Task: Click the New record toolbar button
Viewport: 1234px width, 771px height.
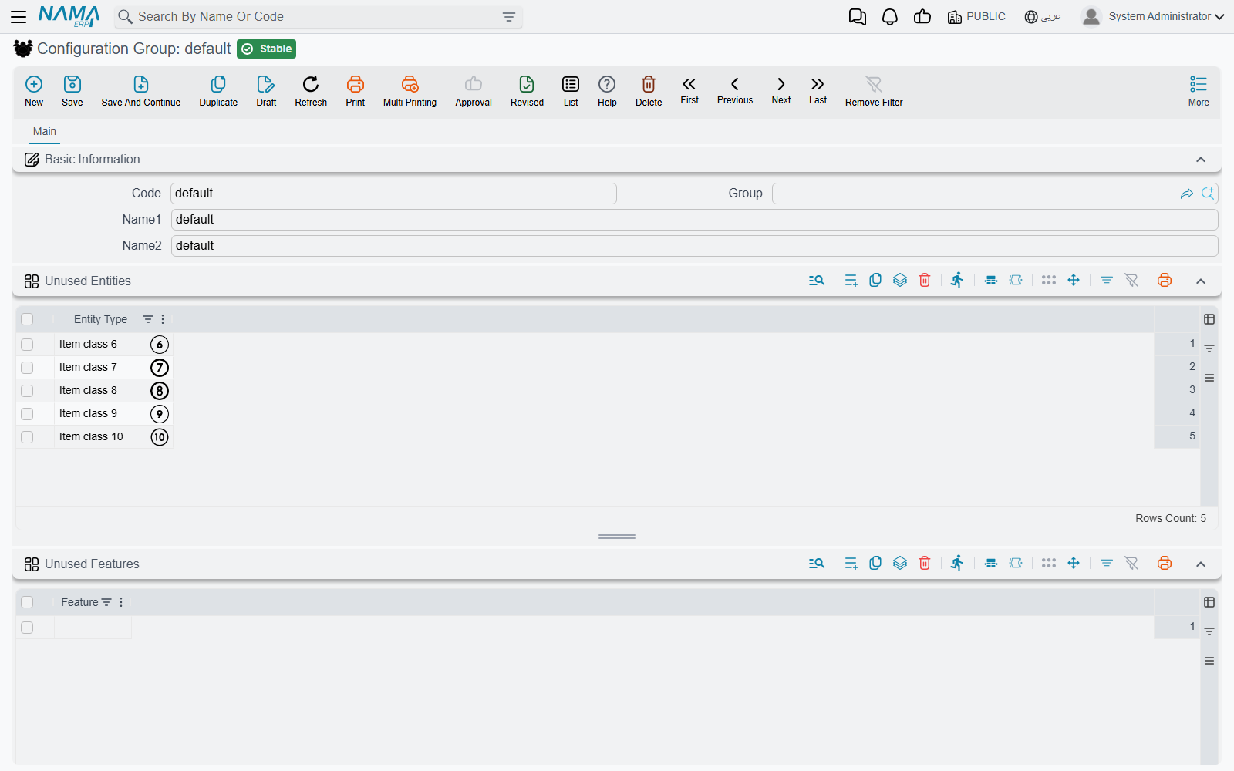Action: tap(34, 91)
